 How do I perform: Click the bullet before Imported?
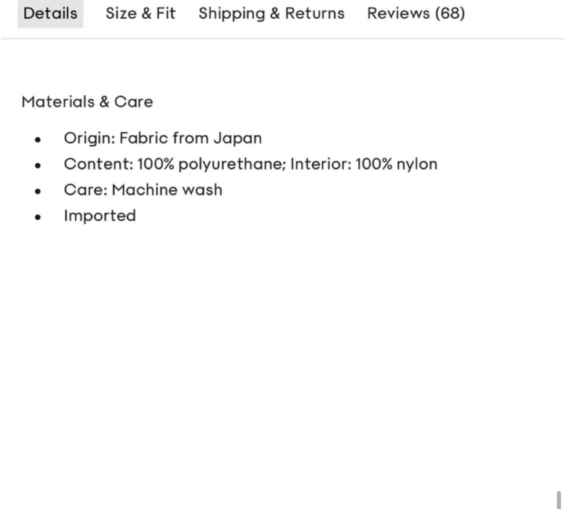click(x=38, y=217)
